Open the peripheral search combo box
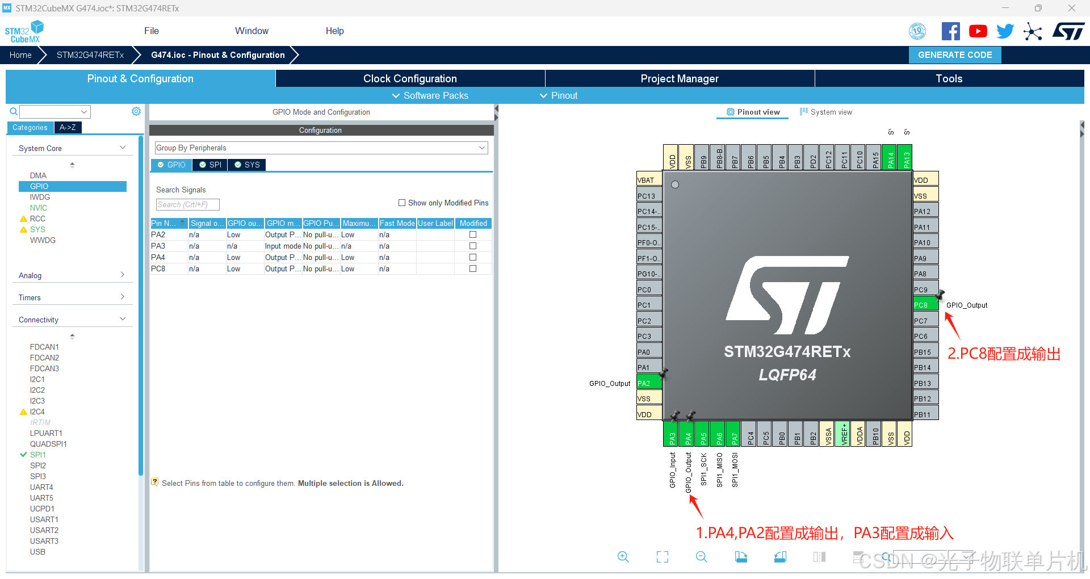The width and height of the screenshot is (1090, 579). 55,112
